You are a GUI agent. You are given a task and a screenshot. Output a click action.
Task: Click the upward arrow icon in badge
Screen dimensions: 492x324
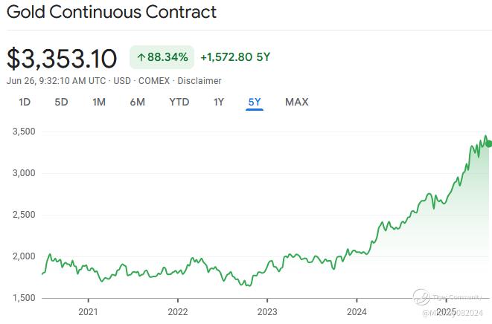point(141,57)
